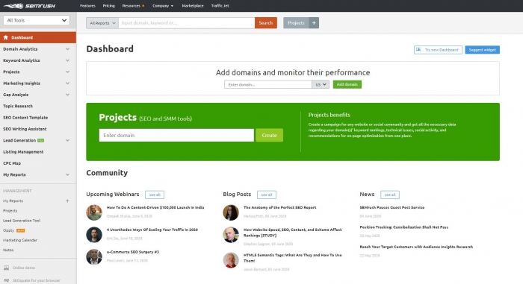
Task: Click see all for Upcoming Webinars
Action: pos(155,195)
